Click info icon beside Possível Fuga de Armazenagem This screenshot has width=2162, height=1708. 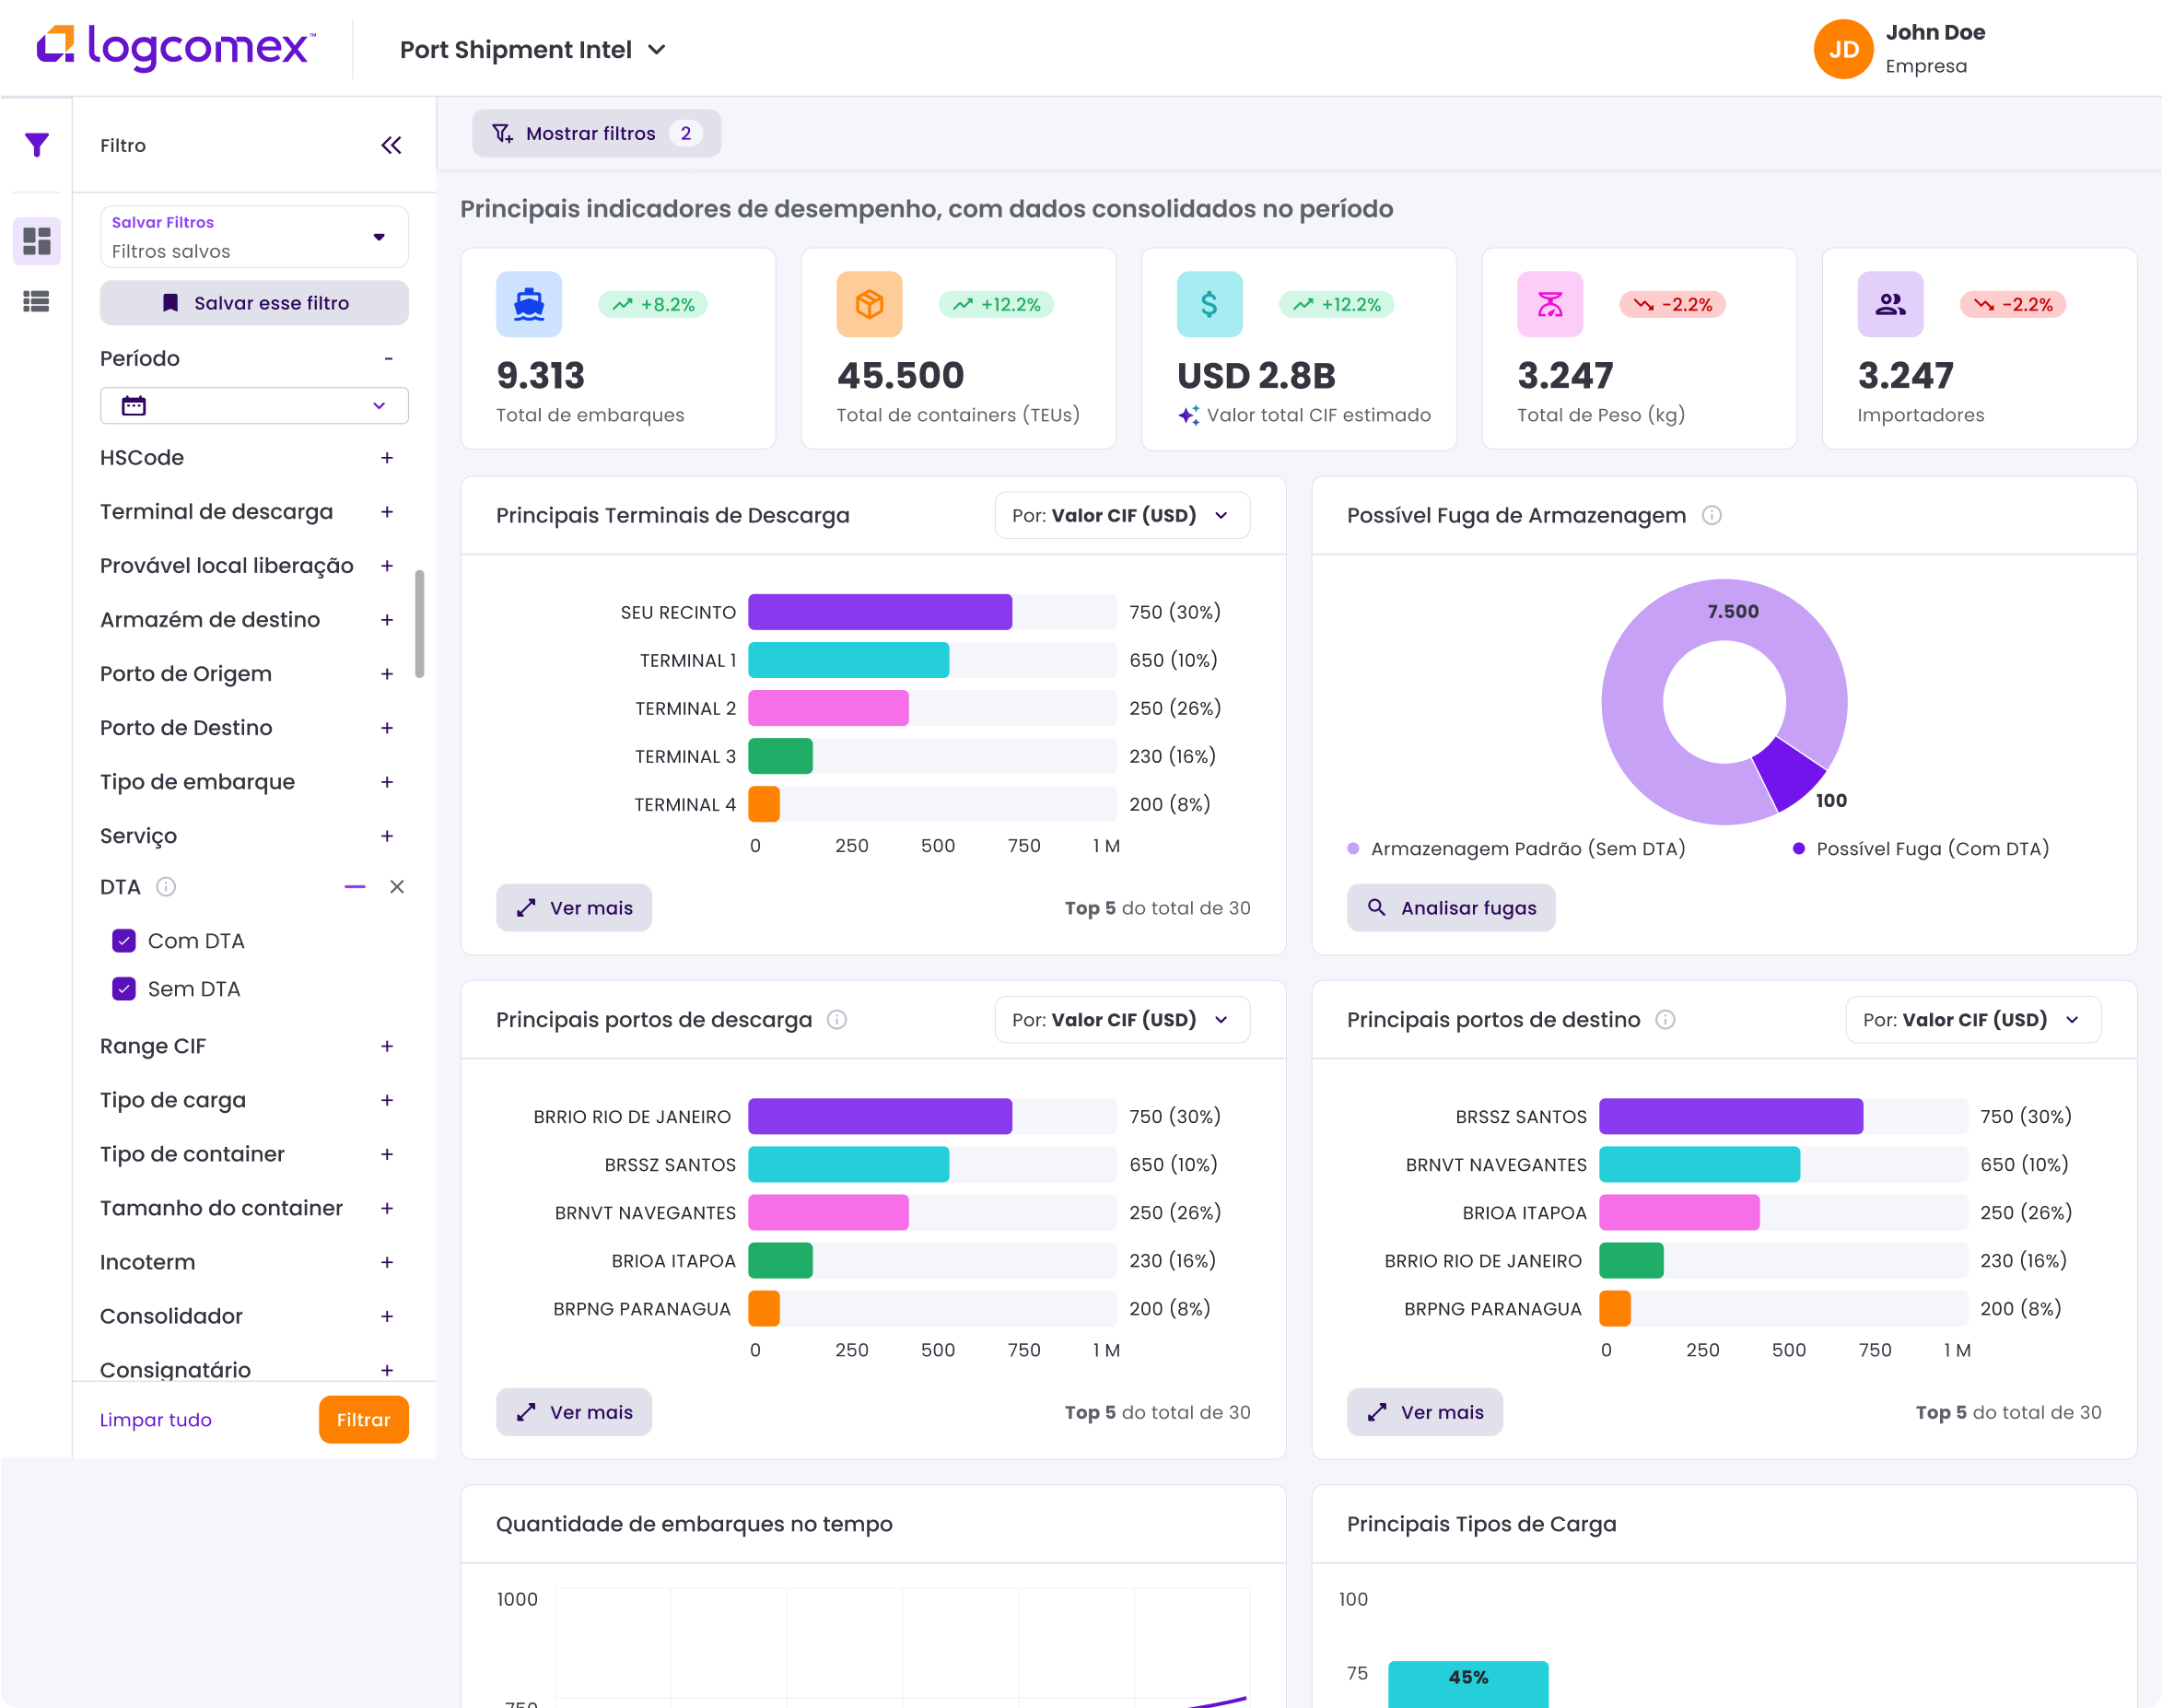click(1712, 515)
